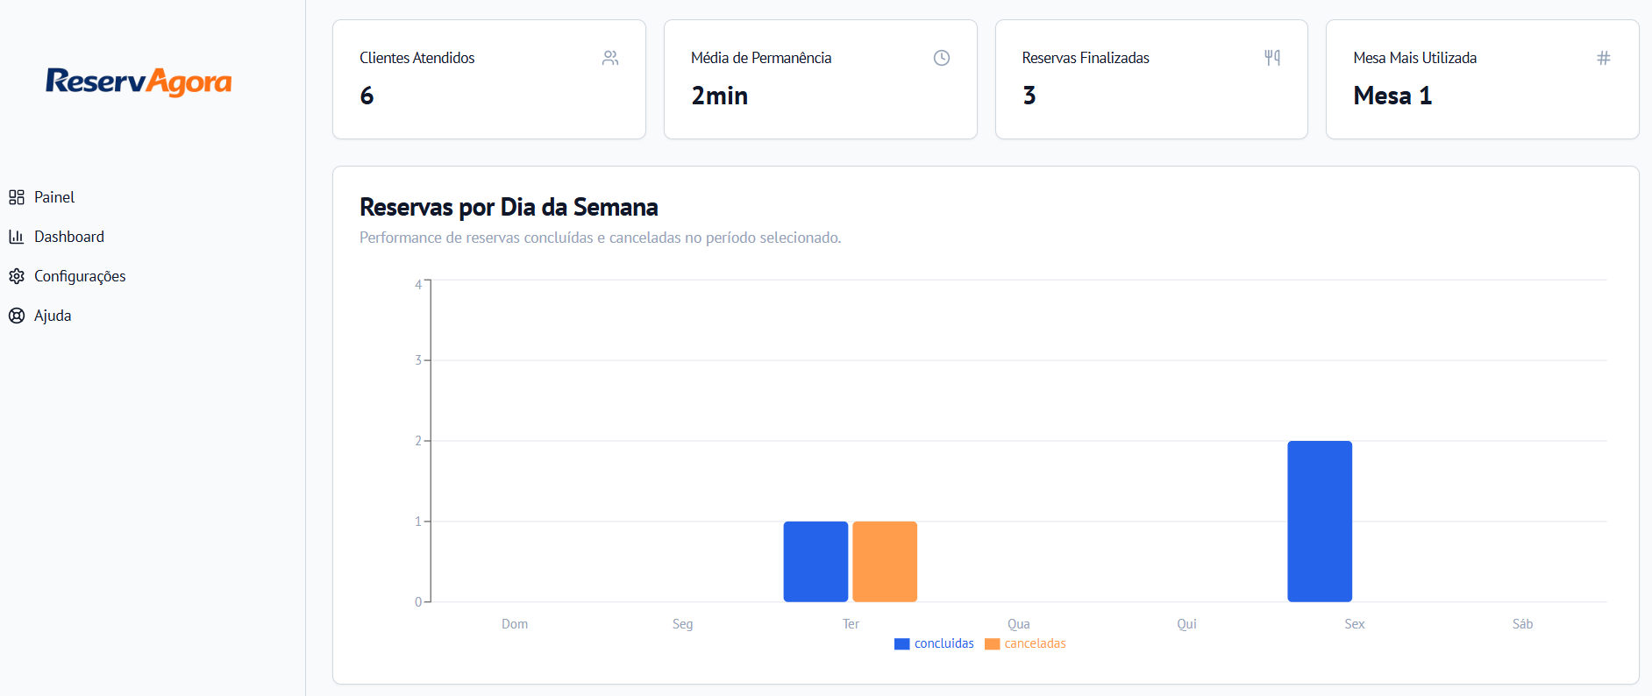Select Painel in the navigation menu
The width and height of the screenshot is (1652, 696).
point(54,197)
